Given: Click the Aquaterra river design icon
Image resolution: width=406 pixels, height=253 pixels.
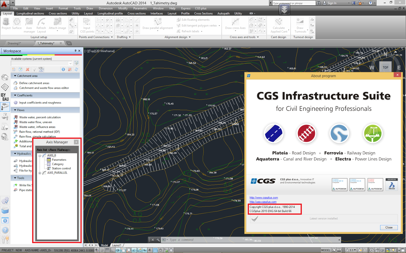Looking at the screenshot, I should click(x=339, y=133).
